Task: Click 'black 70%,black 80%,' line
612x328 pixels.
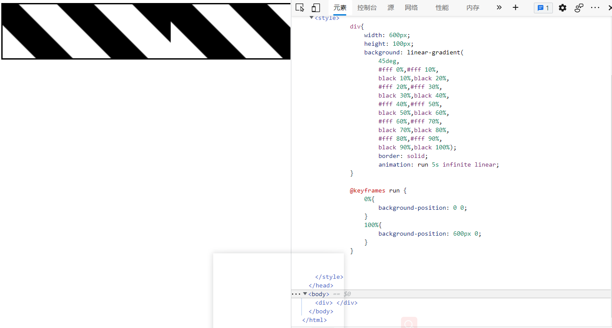Action: (414, 130)
